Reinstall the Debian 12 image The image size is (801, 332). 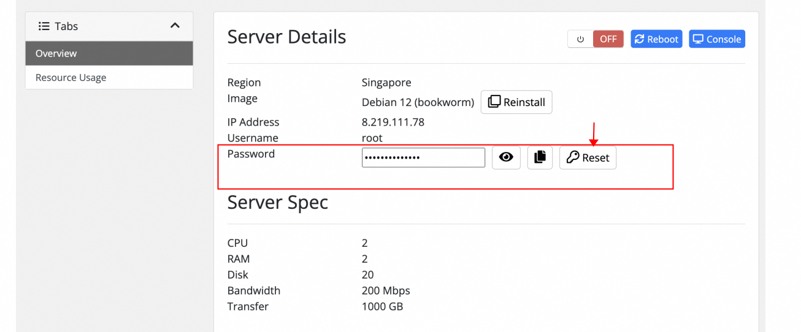(x=516, y=102)
